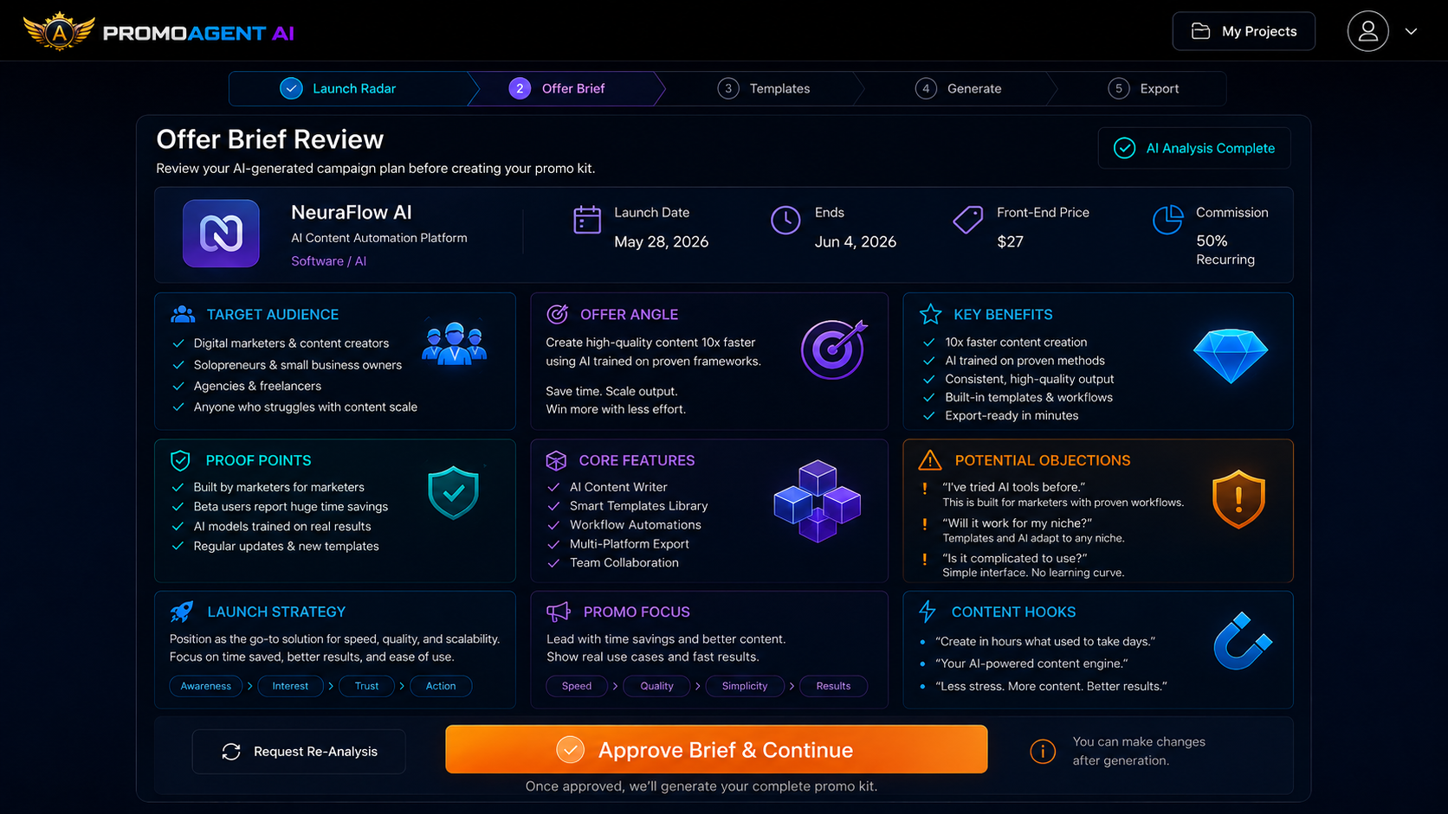
Task: Expand the account dropdown chevron
Action: point(1411,31)
